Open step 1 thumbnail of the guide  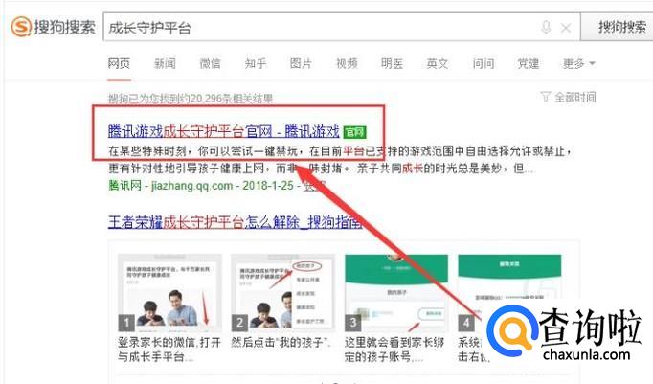(169, 293)
